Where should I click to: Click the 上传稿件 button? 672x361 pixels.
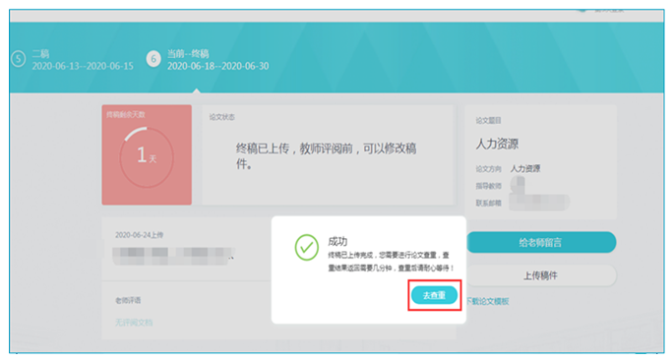pos(541,275)
